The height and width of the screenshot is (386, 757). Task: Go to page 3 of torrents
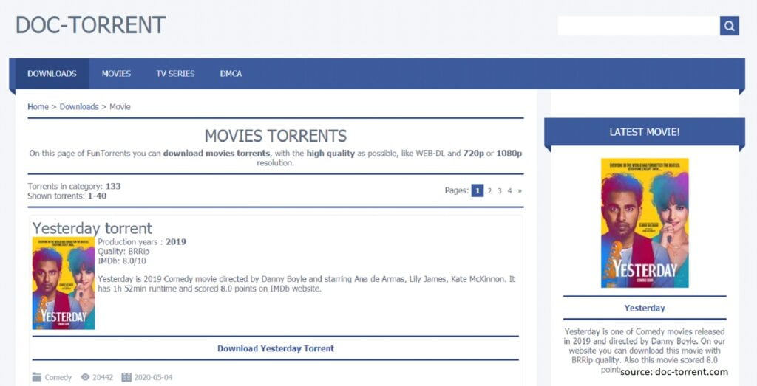pos(499,191)
